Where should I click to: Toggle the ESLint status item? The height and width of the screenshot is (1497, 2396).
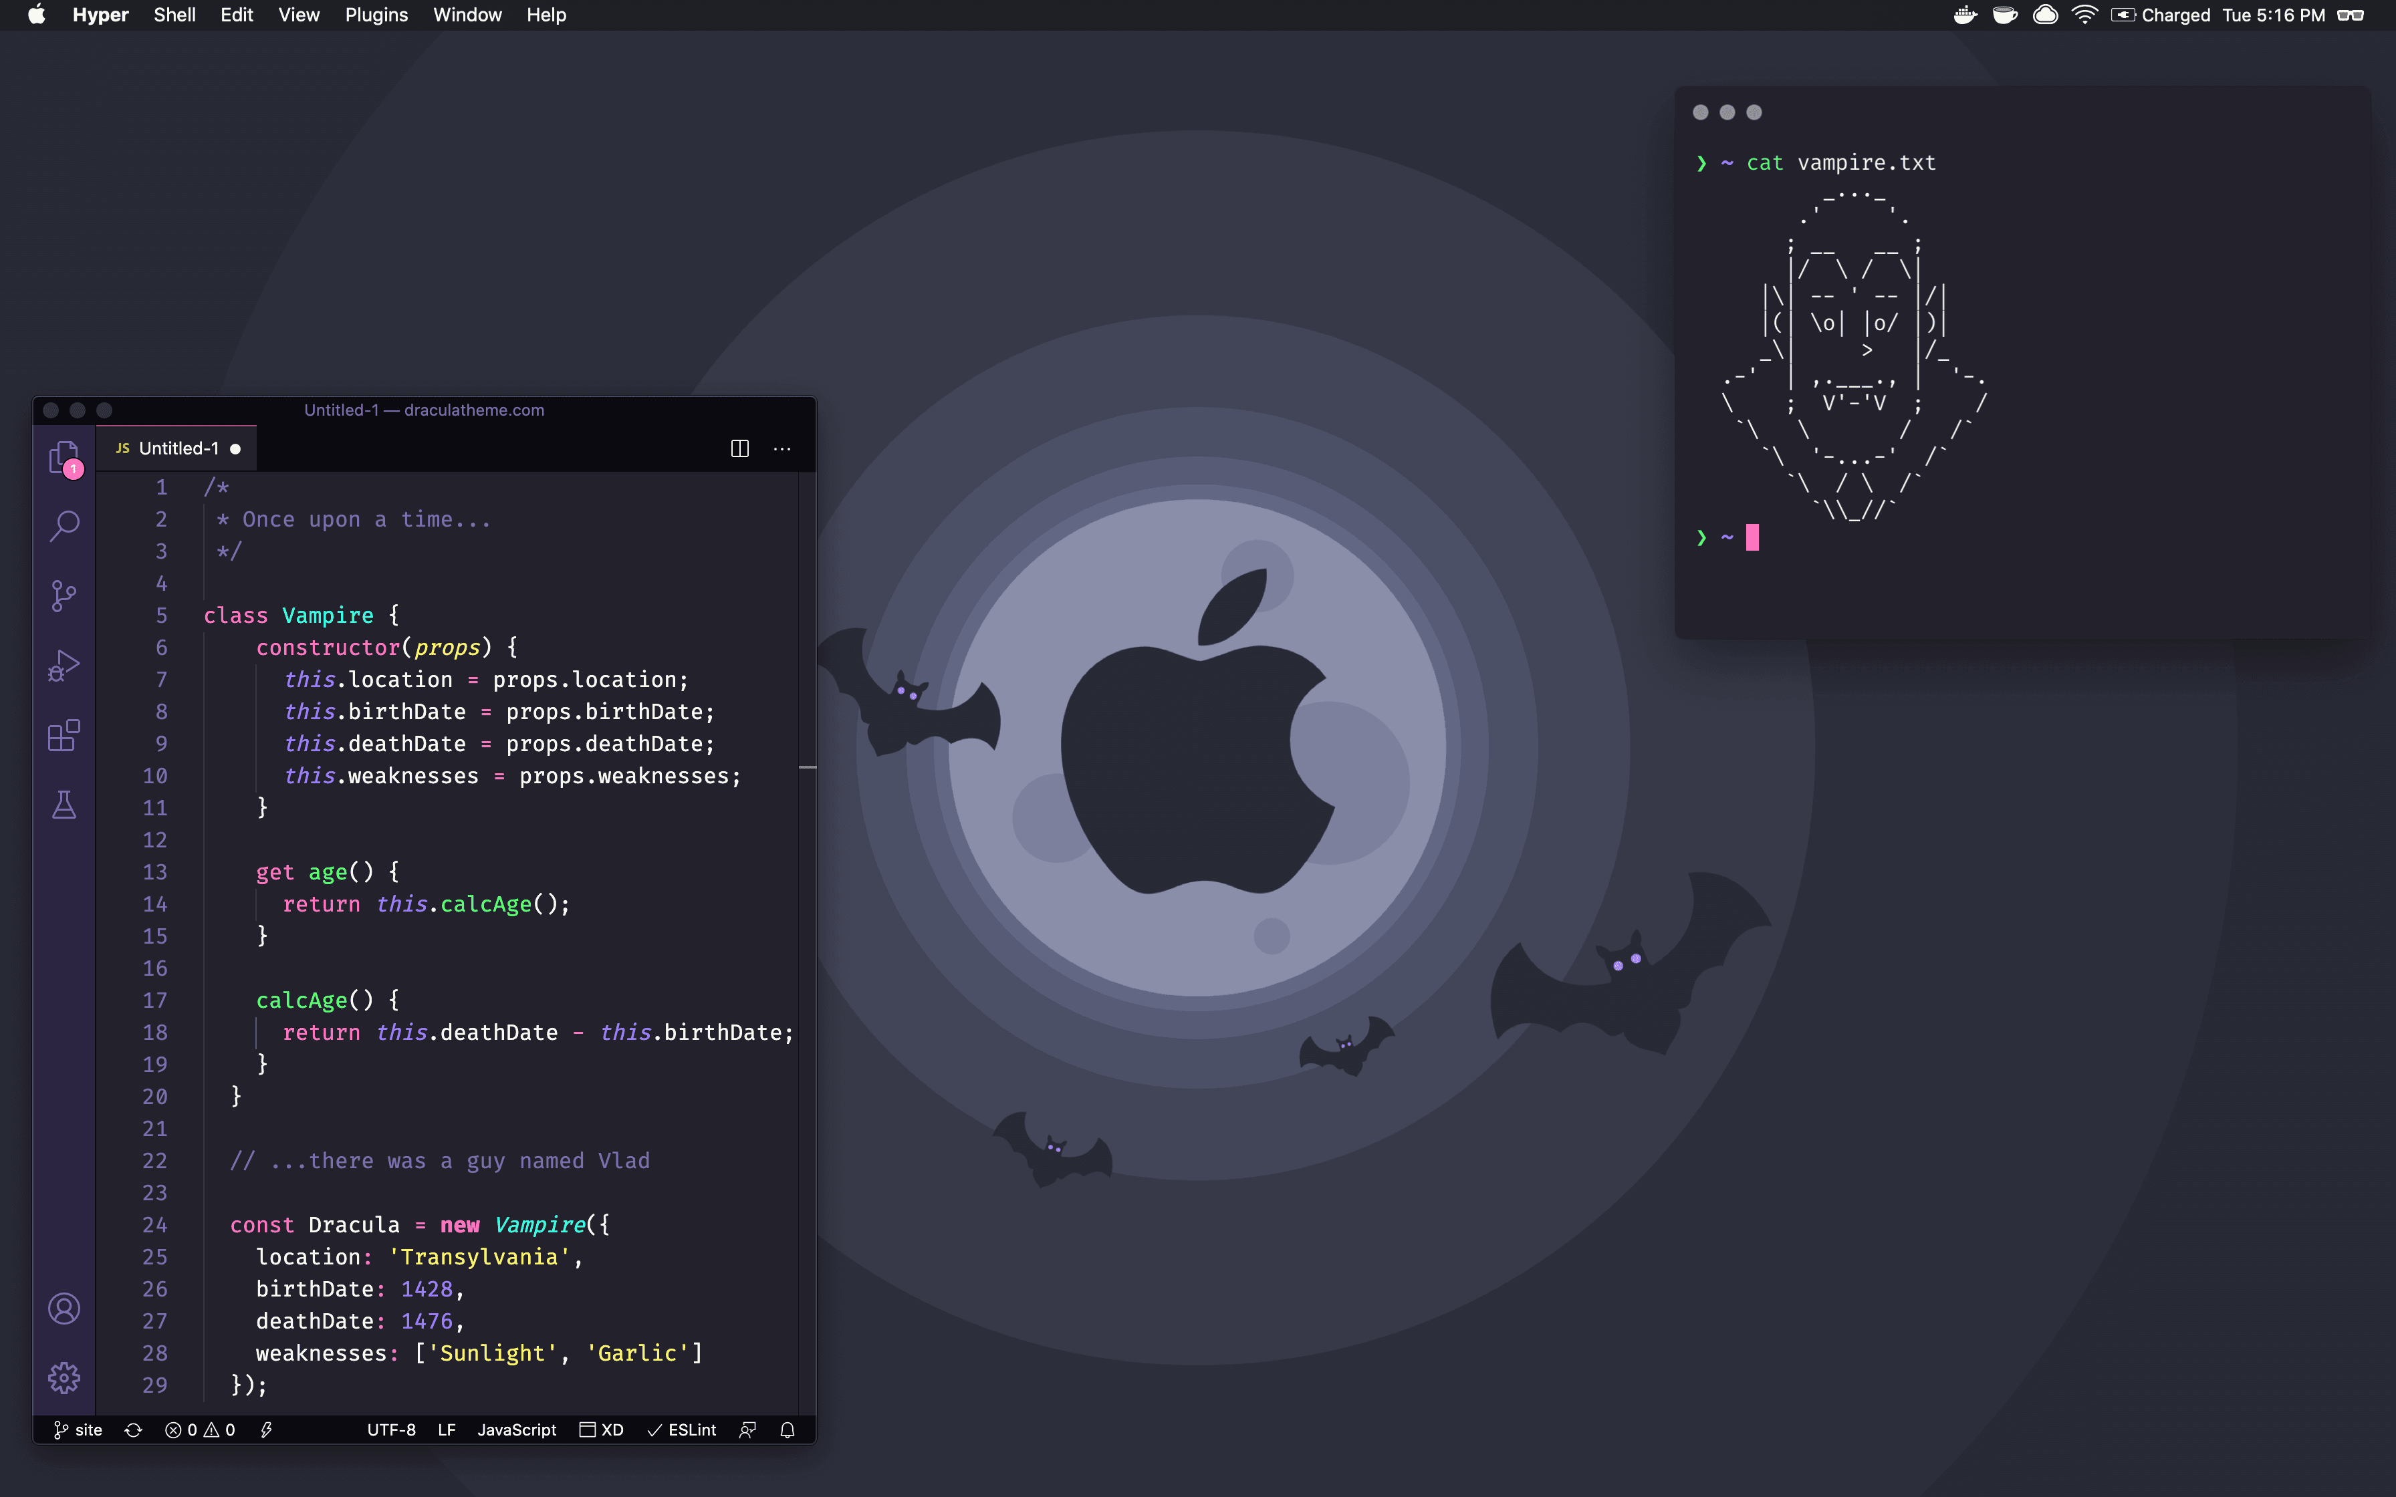(x=681, y=1430)
